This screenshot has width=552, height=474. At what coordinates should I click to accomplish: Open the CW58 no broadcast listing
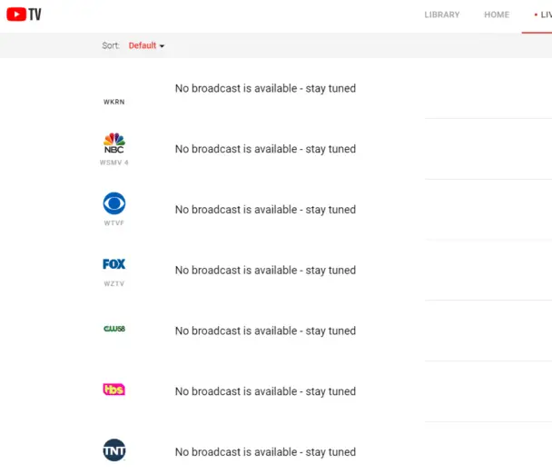click(x=265, y=331)
